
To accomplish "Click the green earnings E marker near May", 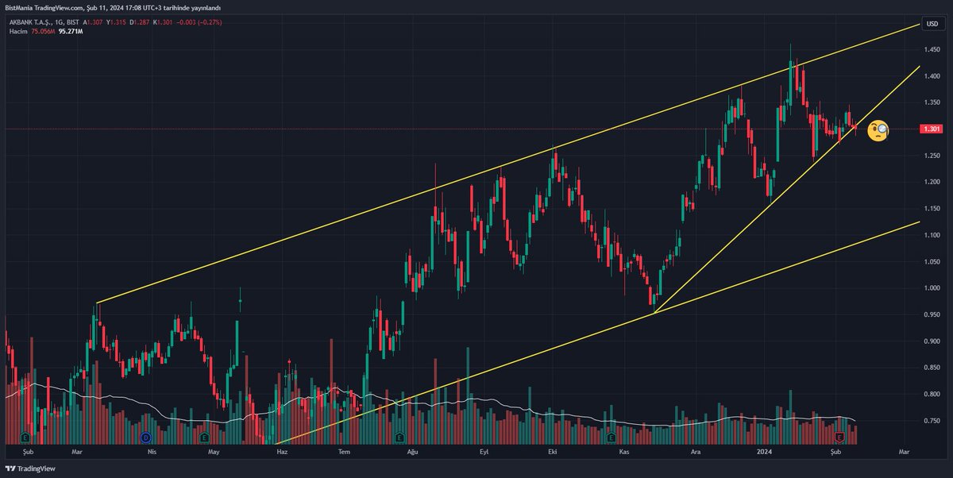I will (205, 437).
